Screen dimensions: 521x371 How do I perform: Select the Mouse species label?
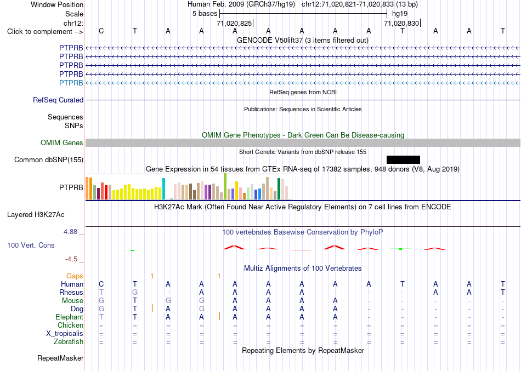(72, 301)
